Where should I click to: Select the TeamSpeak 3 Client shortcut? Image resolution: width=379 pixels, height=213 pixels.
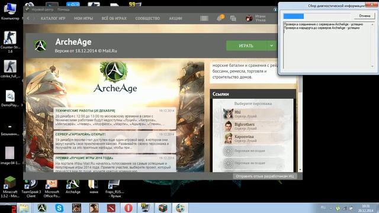coord(31,188)
